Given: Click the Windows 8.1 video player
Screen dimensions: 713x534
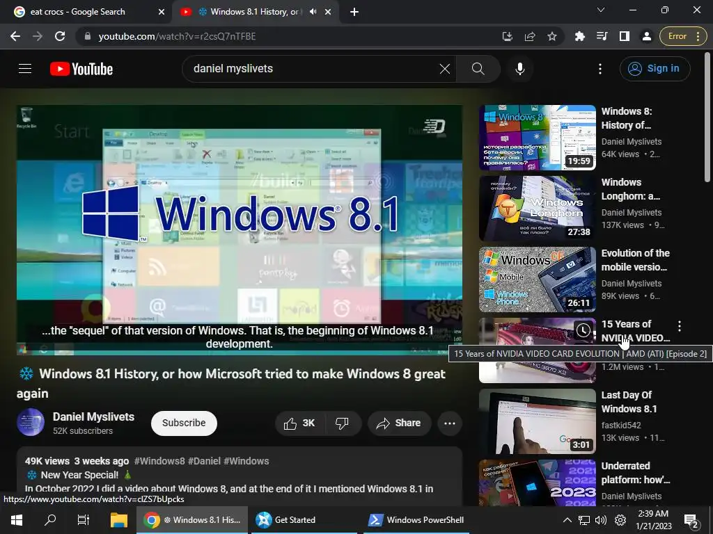Looking at the screenshot, I should (240, 229).
